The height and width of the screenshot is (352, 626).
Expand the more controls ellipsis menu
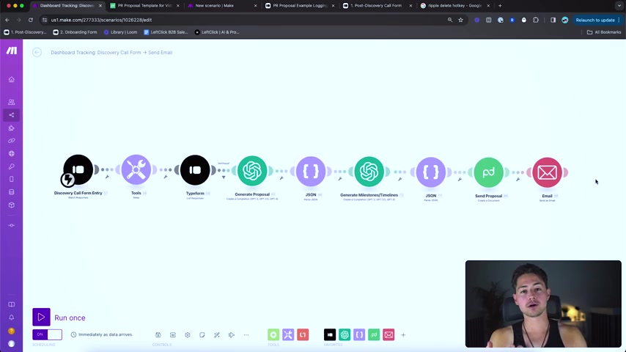click(246, 335)
